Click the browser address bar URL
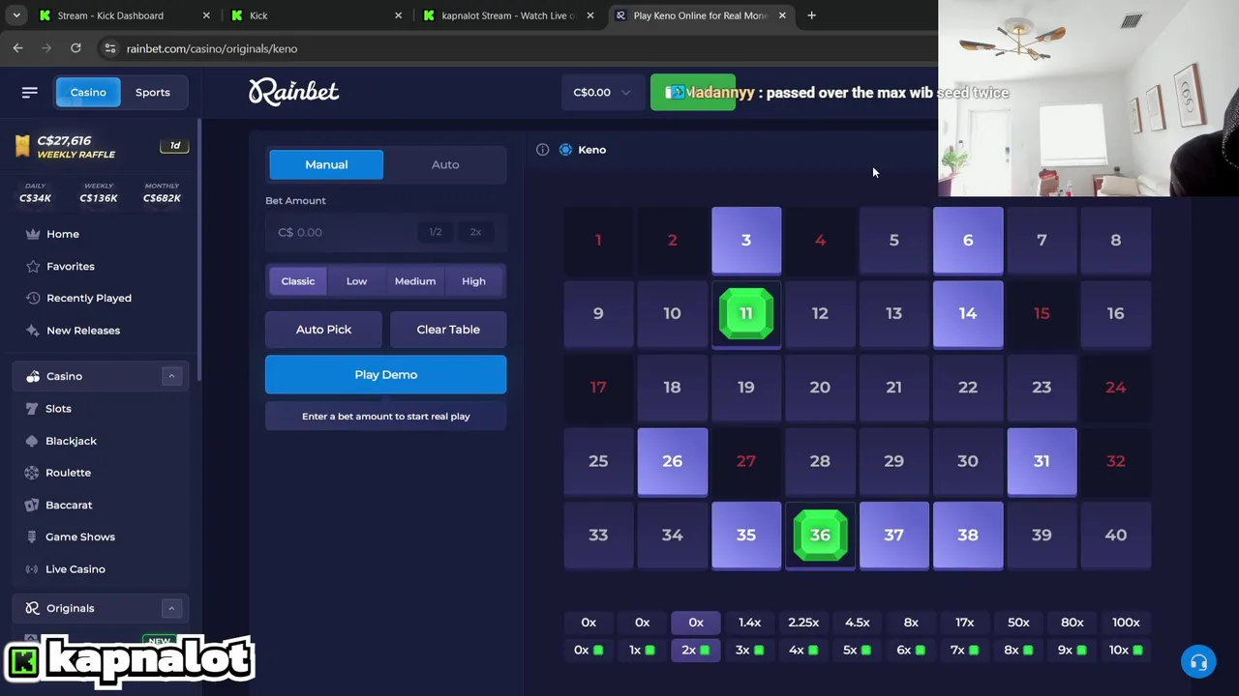Viewport: 1239px width, 696px height. point(212,48)
